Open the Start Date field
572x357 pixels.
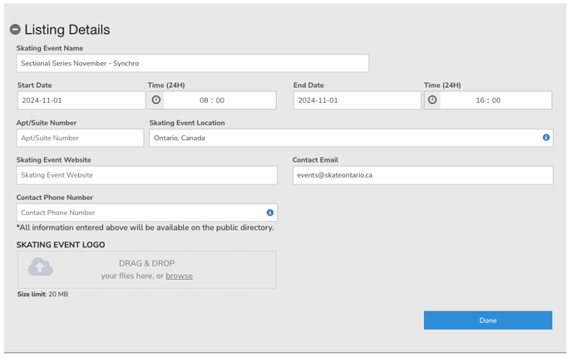[81, 100]
